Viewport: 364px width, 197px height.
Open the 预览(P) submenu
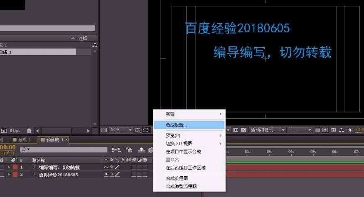click(189, 136)
